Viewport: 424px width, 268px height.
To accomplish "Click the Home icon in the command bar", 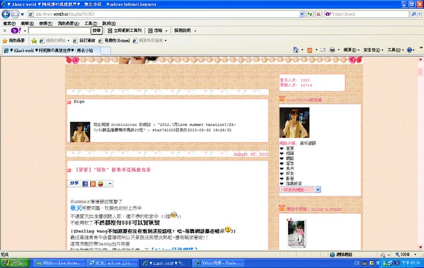I will 294,50.
